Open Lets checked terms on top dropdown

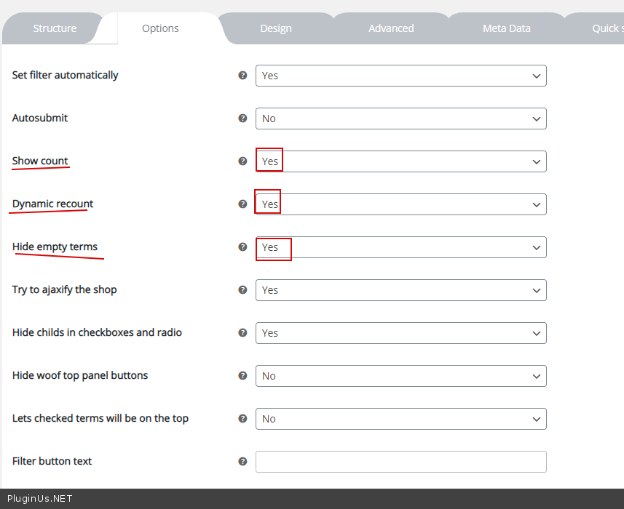(400, 419)
